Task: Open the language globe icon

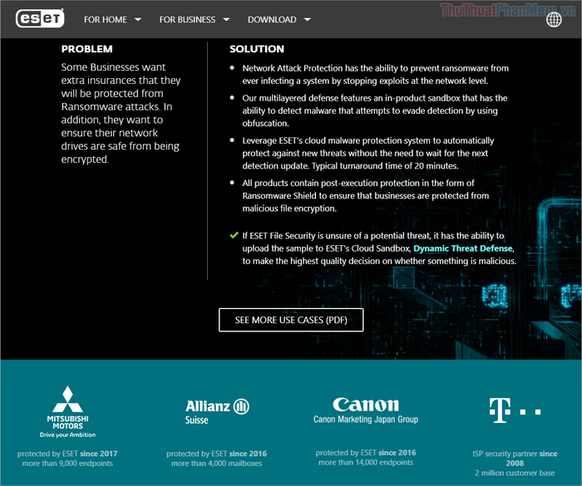Action: coord(554,19)
